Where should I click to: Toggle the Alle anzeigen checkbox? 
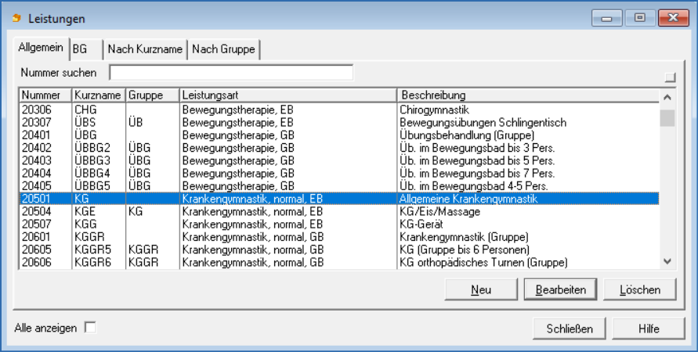tap(90, 328)
